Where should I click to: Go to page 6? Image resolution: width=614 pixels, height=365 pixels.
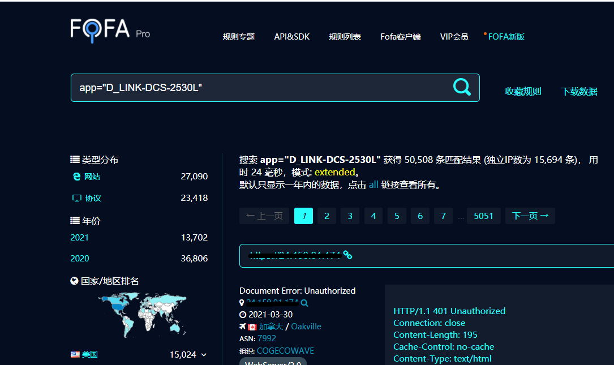point(420,216)
